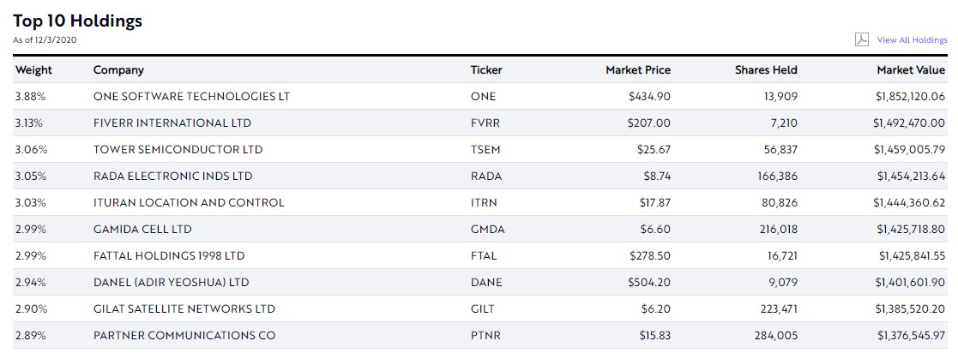Click the Ticker column header
Image resolution: width=958 pixels, height=359 pixels.
(486, 70)
